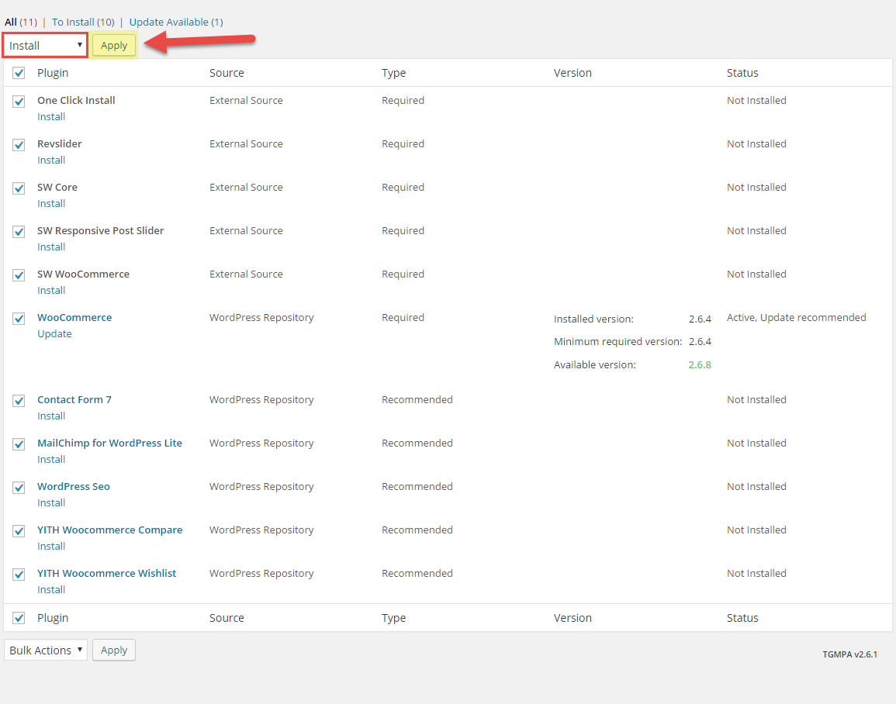Install the One Click Install plugin
896x704 pixels.
(51, 117)
